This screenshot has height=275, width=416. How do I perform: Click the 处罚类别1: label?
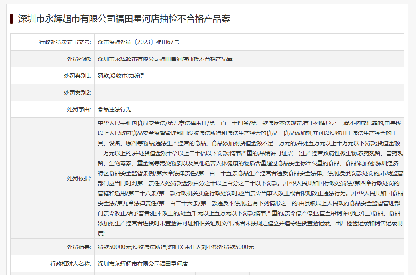[x=77, y=76]
